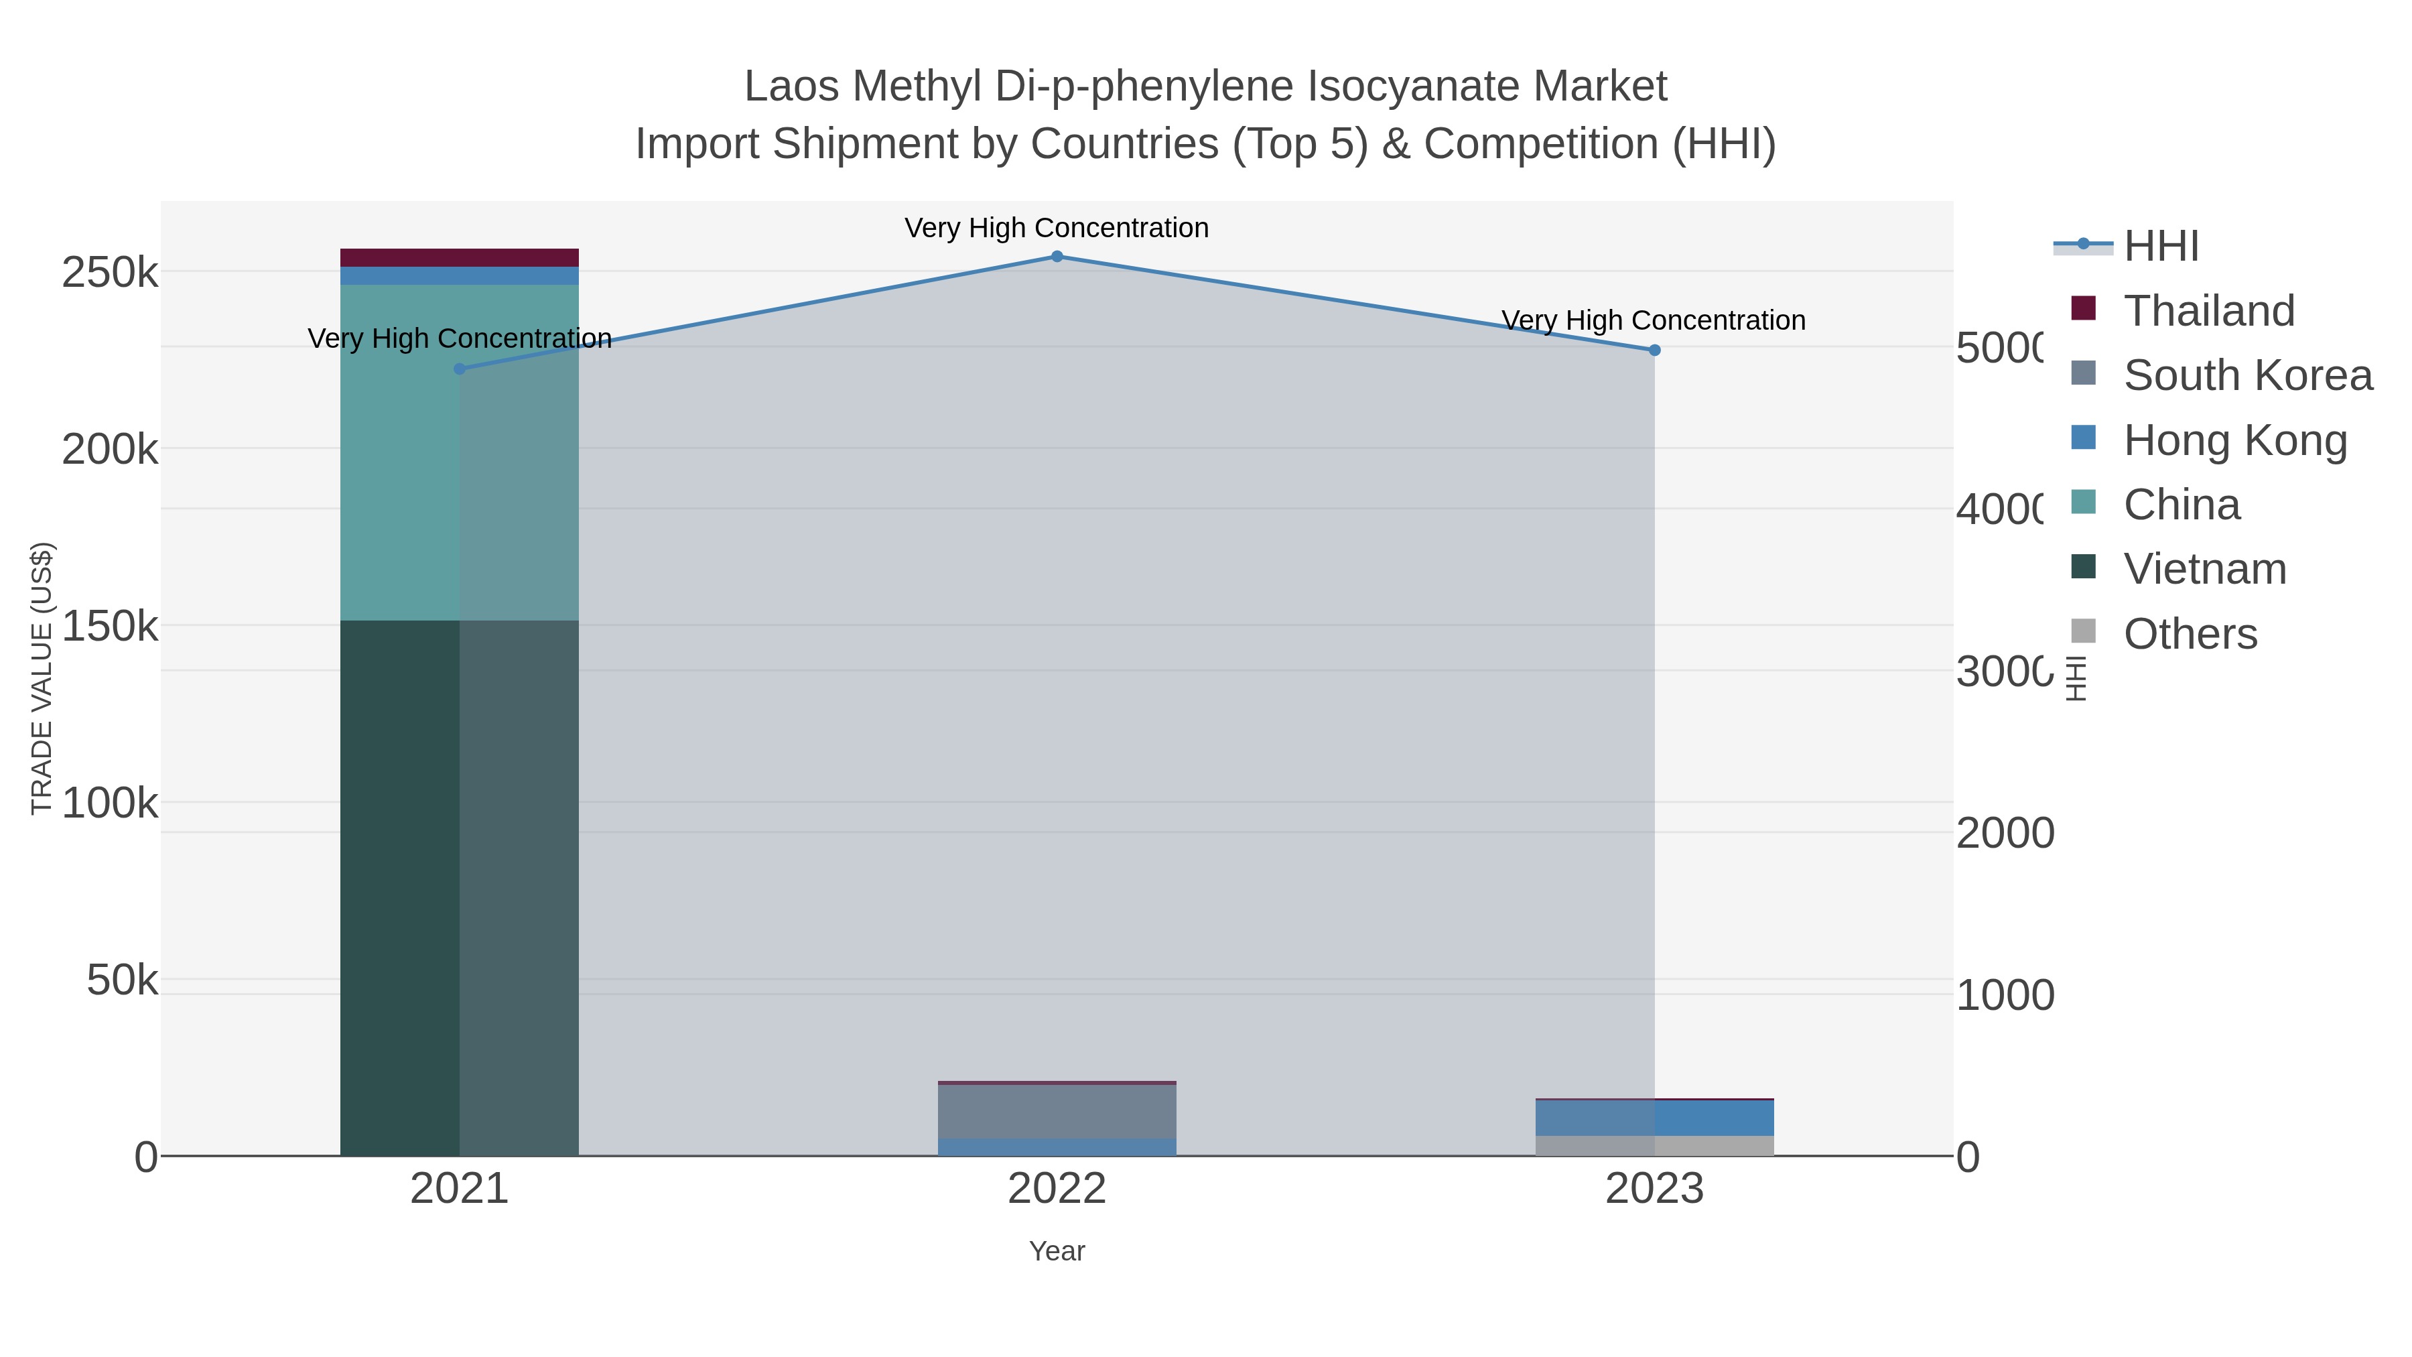Click the 100k y-axis tick label
Image resolution: width=2412 pixels, height=1357 pixels.
(x=111, y=803)
